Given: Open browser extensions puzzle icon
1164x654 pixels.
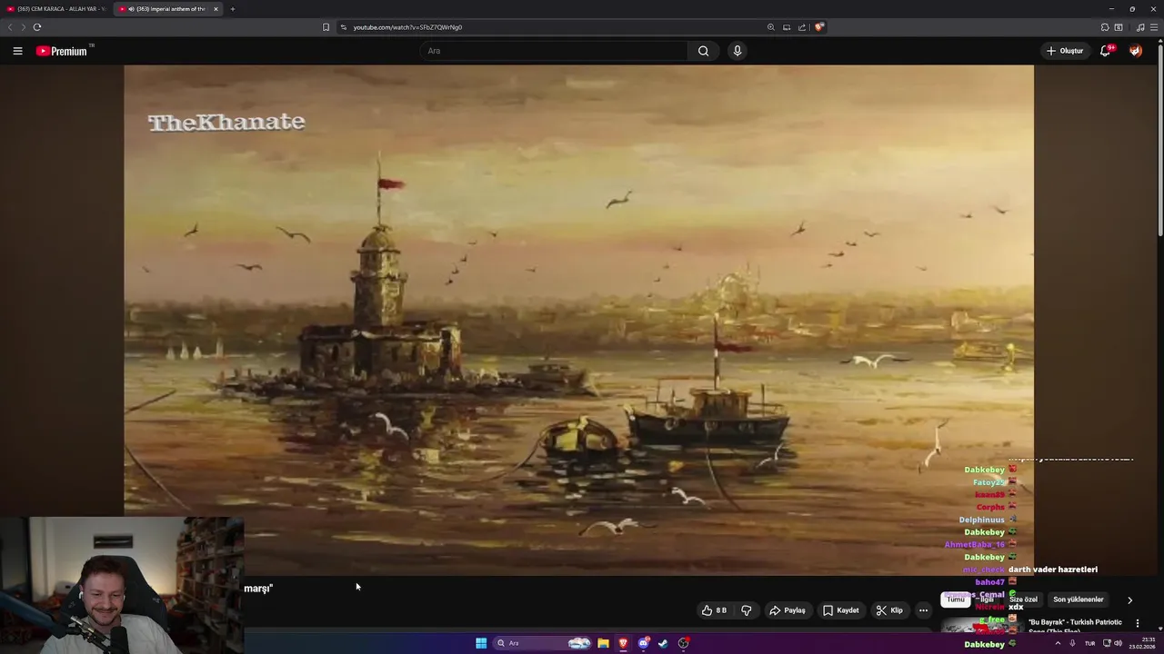Looking at the screenshot, I should tap(1105, 27).
